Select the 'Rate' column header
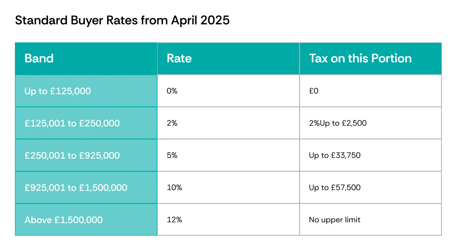 coord(228,59)
